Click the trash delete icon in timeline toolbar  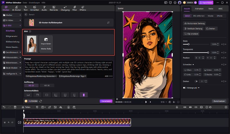(15, 107)
